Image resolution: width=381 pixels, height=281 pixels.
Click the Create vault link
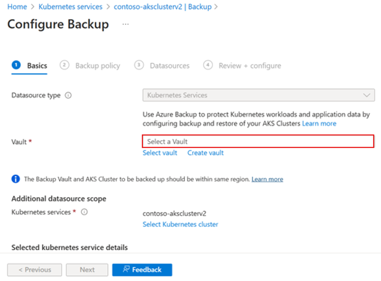205,153
